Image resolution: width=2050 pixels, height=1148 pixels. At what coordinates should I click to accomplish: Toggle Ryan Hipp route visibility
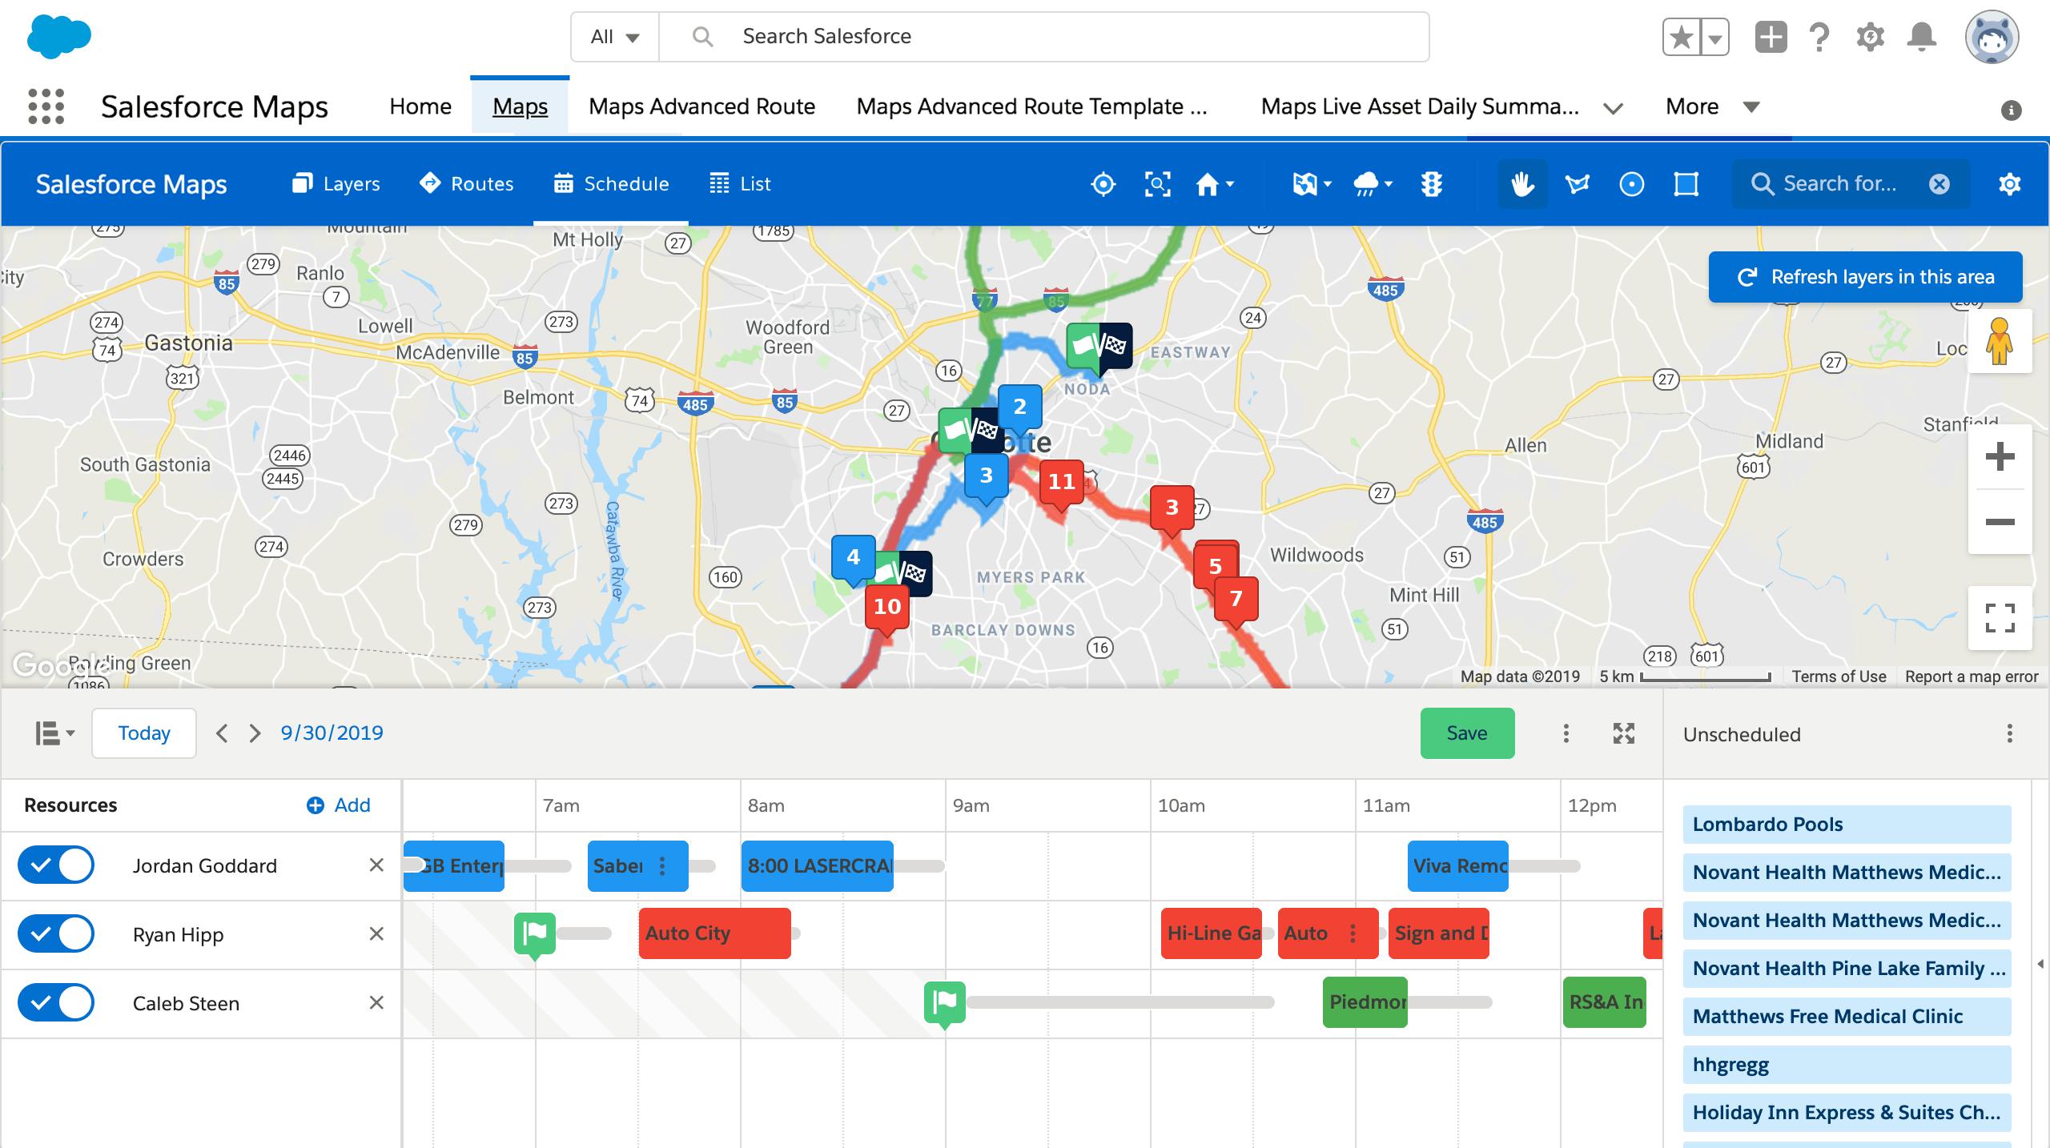55,934
